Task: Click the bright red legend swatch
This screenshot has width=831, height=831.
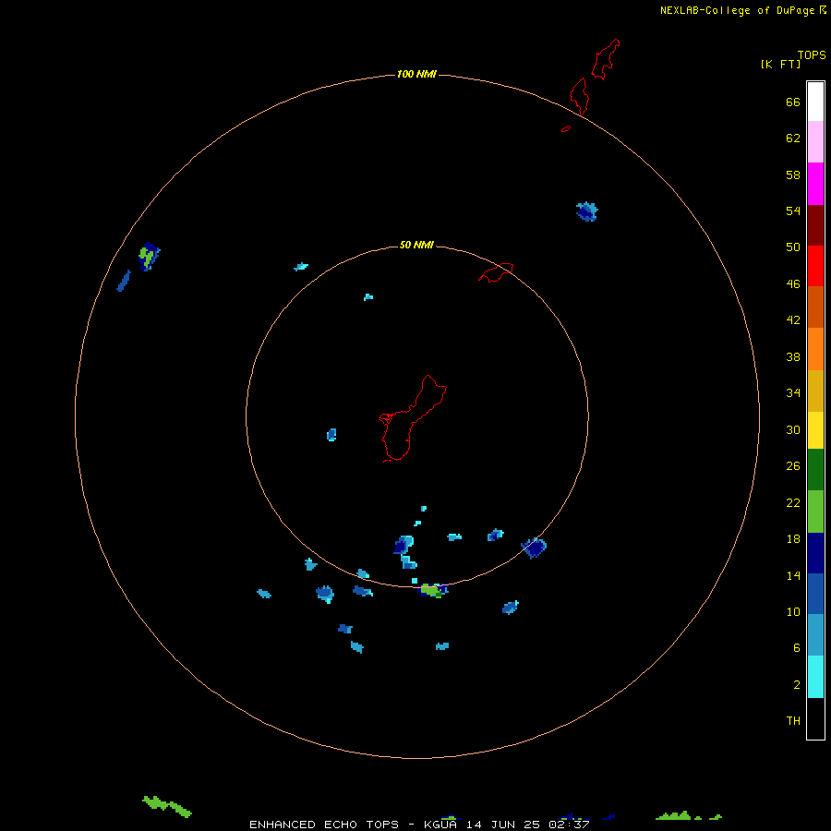Action: [x=815, y=266]
